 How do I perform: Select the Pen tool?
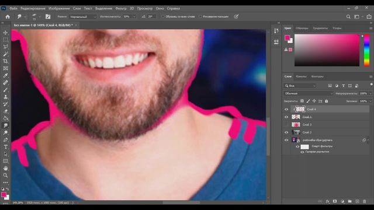[5, 140]
